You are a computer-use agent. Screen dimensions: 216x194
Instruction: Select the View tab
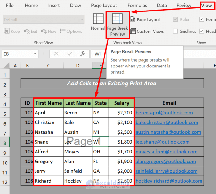(206, 6)
